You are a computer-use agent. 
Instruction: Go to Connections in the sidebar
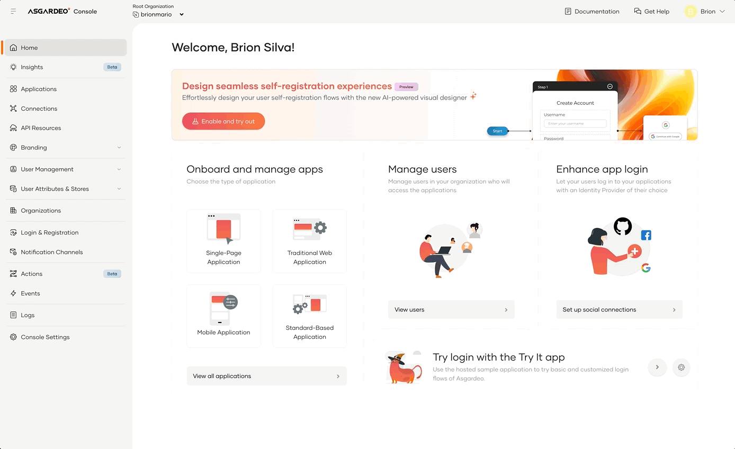pos(66,109)
